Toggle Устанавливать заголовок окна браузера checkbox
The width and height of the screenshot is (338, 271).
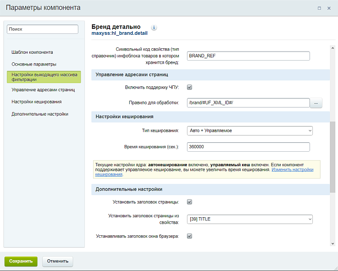[x=190, y=236]
